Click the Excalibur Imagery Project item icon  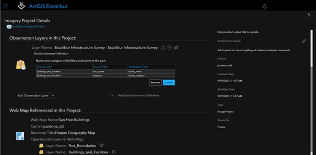pyautogui.click(x=9, y=27)
